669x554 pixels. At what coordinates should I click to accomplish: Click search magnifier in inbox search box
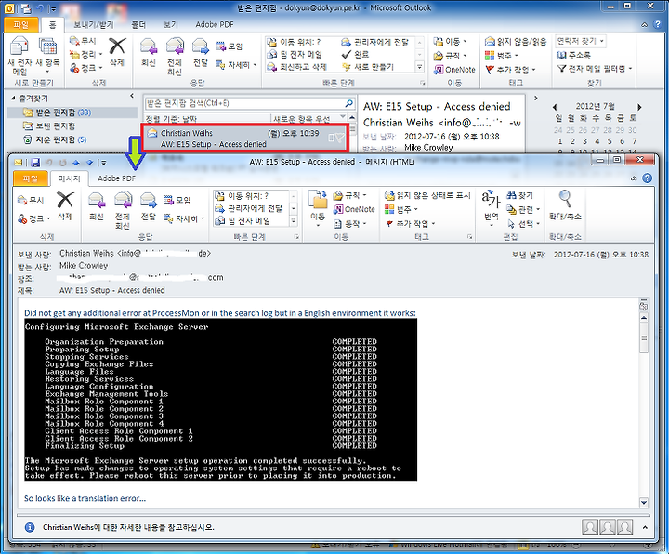point(348,103)
